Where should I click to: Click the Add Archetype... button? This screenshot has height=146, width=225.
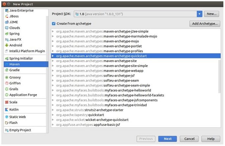coord(205,24)
